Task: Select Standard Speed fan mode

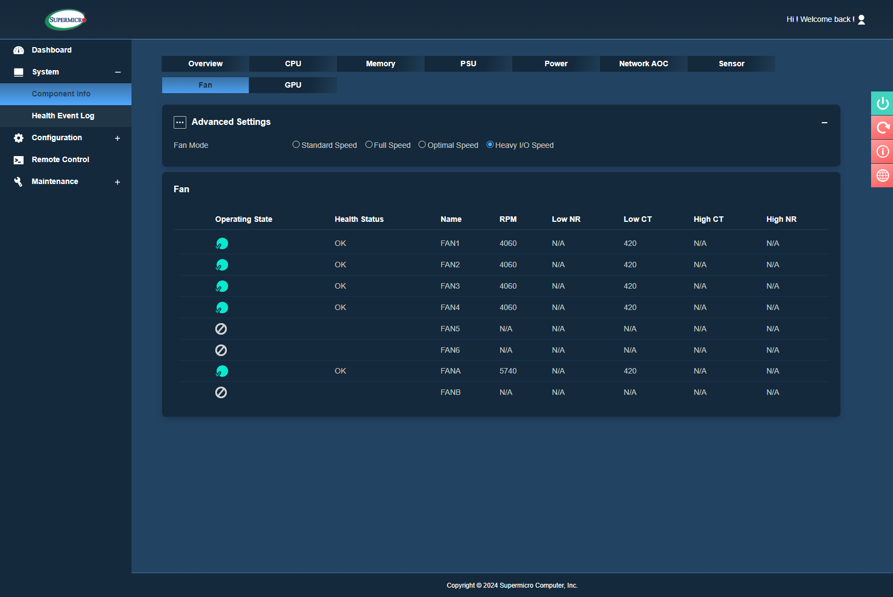Action: click(x=296, y=145)
